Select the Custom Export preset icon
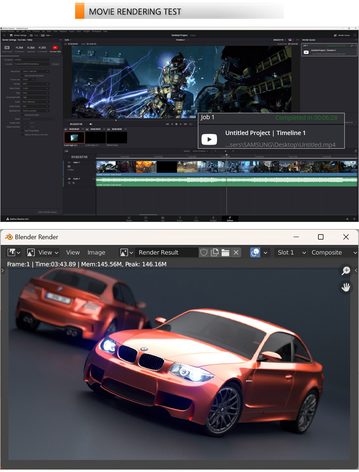 coord(7,48)
